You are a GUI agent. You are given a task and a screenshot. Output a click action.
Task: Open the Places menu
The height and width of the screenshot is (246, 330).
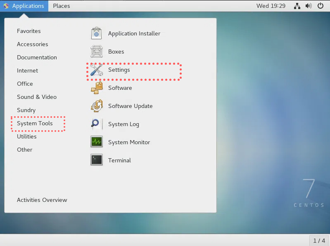pyautogui.click(x=62, y=6)
